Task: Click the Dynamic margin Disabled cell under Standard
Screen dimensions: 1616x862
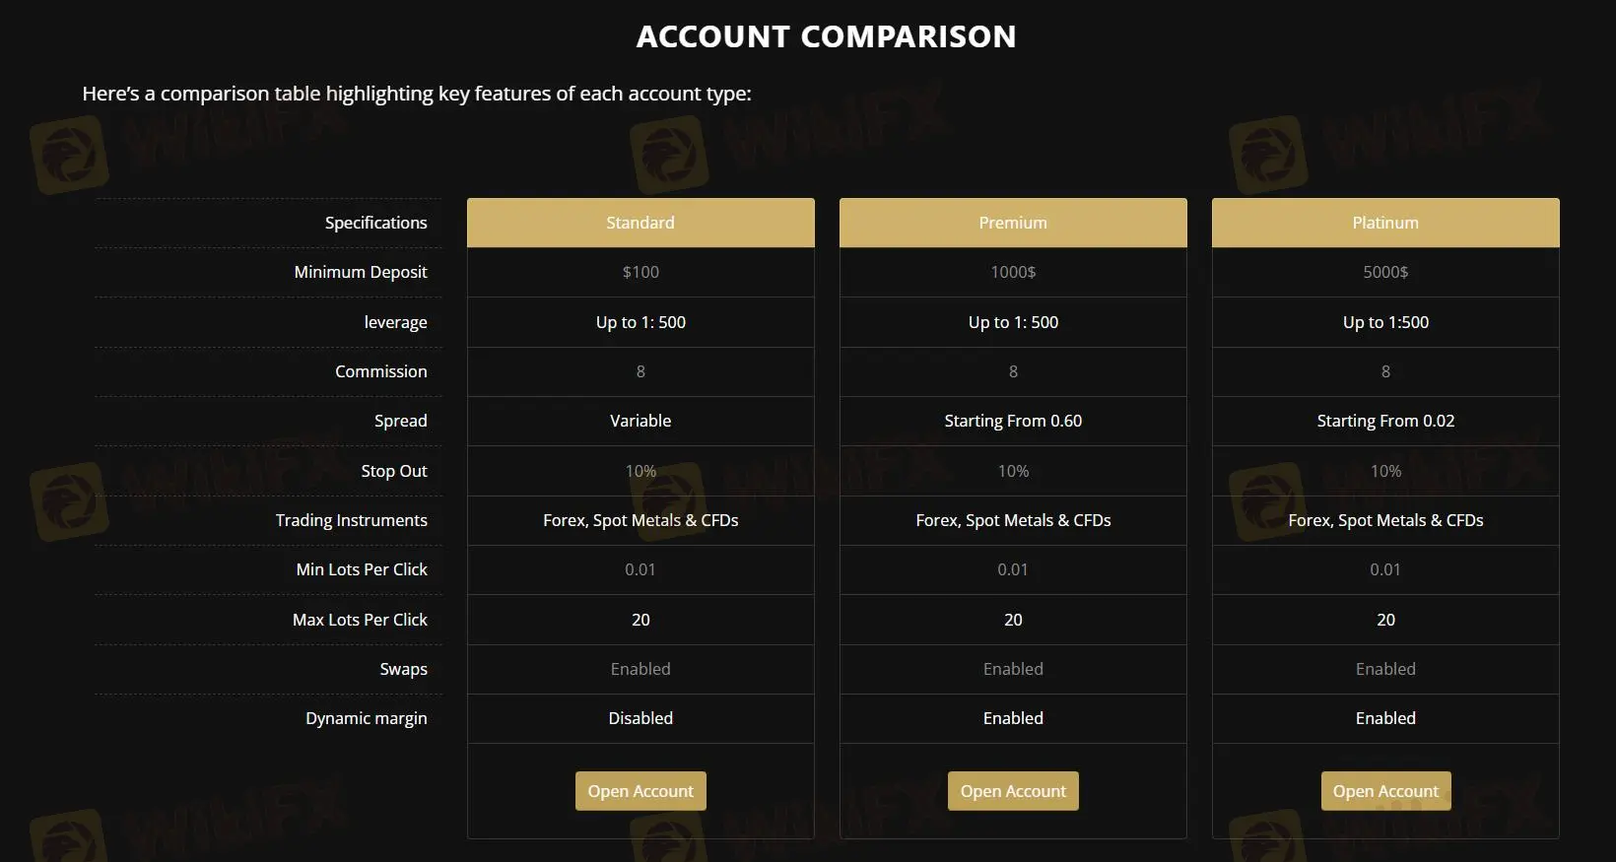Action: tap(640, 718)
